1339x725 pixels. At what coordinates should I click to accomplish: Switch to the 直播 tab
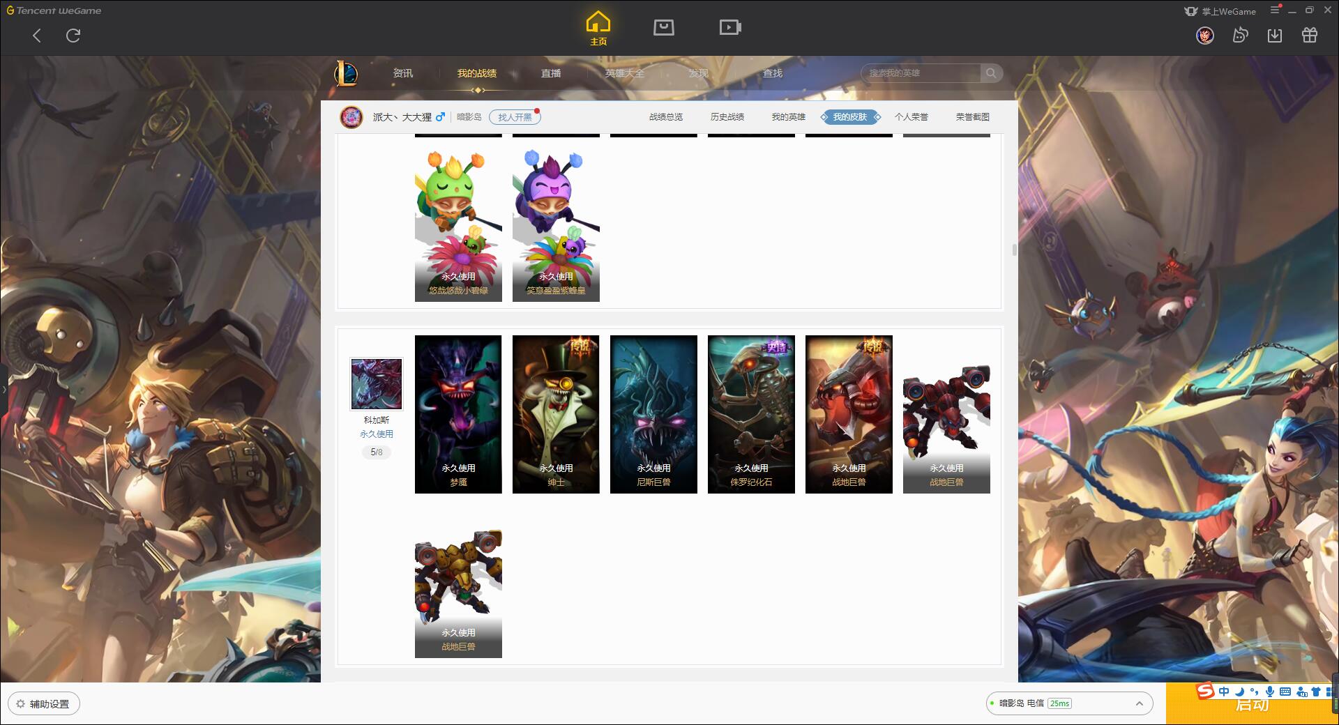[551, 73]
